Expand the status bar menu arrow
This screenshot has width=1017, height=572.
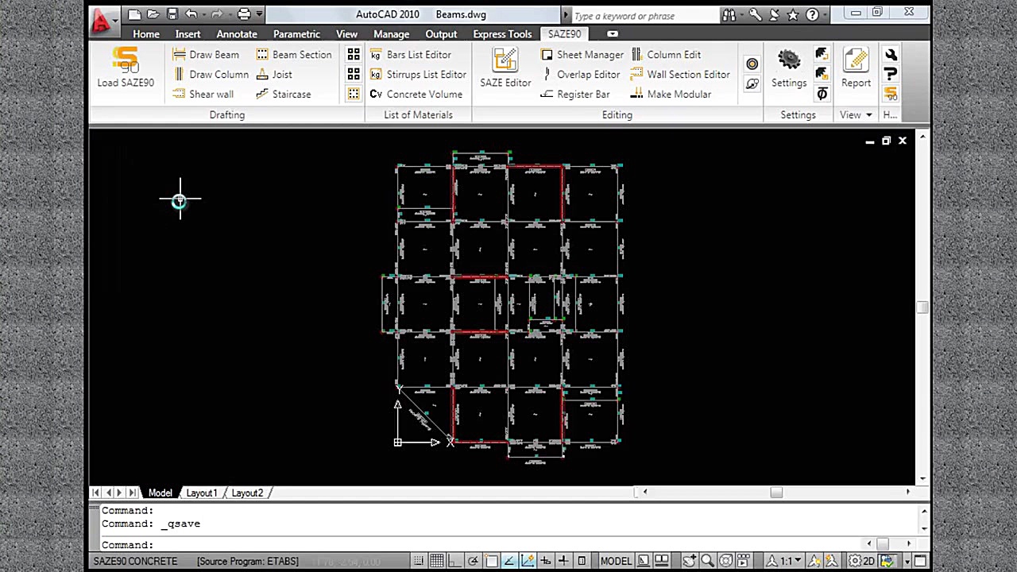(907, 561)
